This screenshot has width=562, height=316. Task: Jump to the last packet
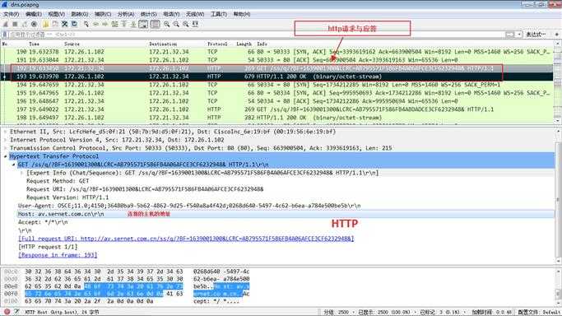133,24
